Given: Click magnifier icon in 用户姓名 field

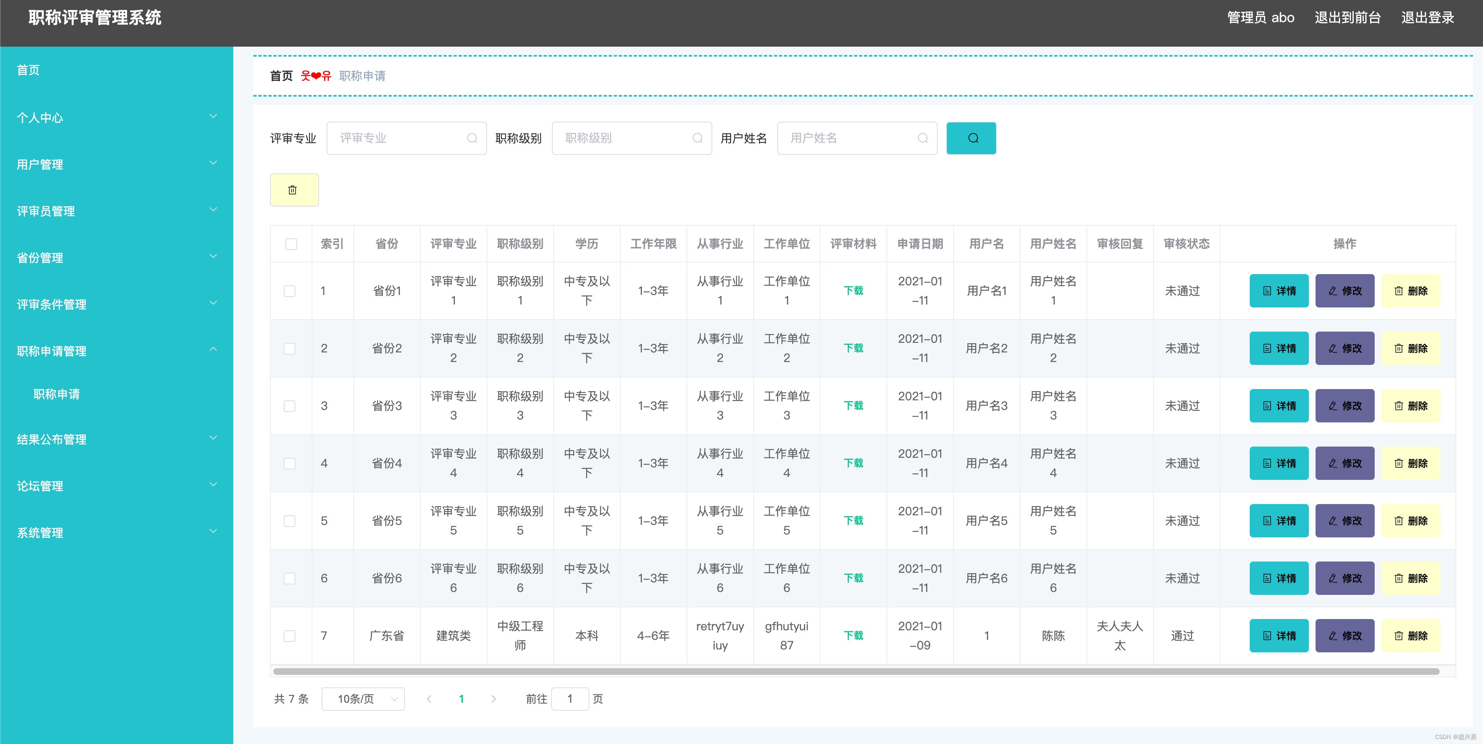Looking at the screenshot, I should (923, 138).
